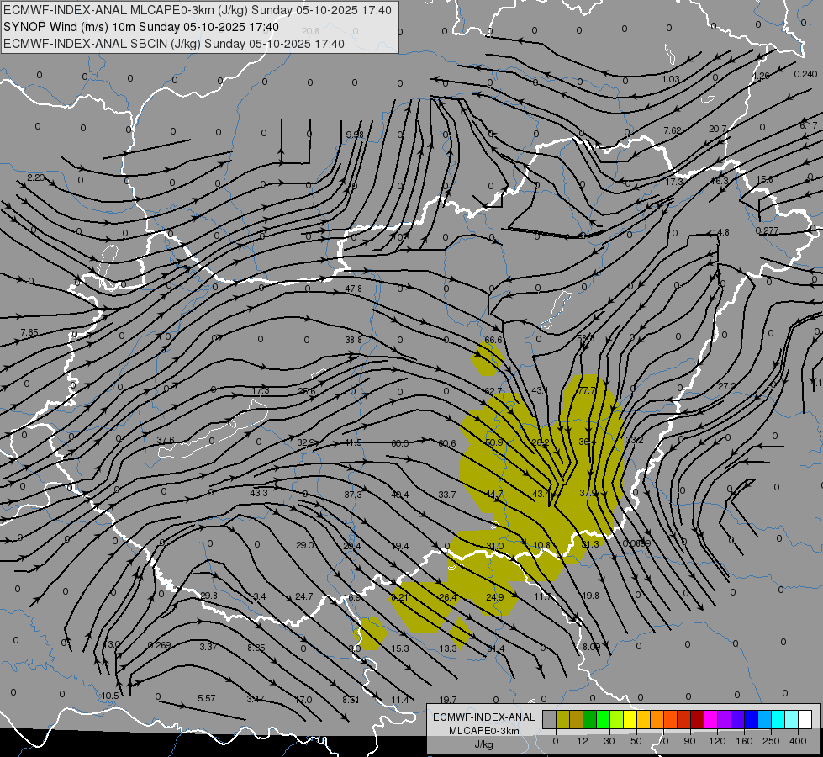Image resolution: width=823 pixels, height=757 pixels.
Task: Click the J/kg unit label in legend
Action: (483, 744)
